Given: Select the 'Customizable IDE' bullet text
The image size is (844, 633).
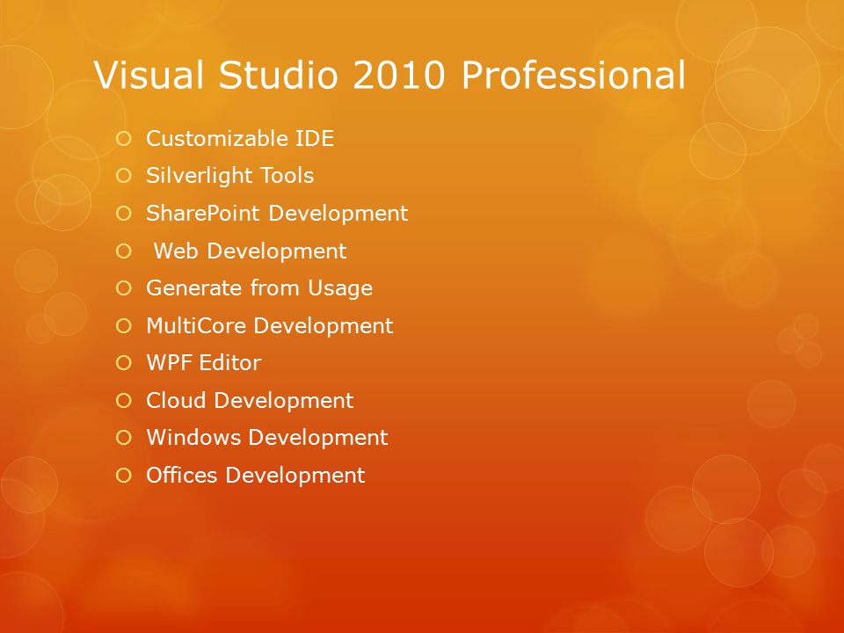Looking at the screenshot, I should pyautogui.click(x=240, y=138).
